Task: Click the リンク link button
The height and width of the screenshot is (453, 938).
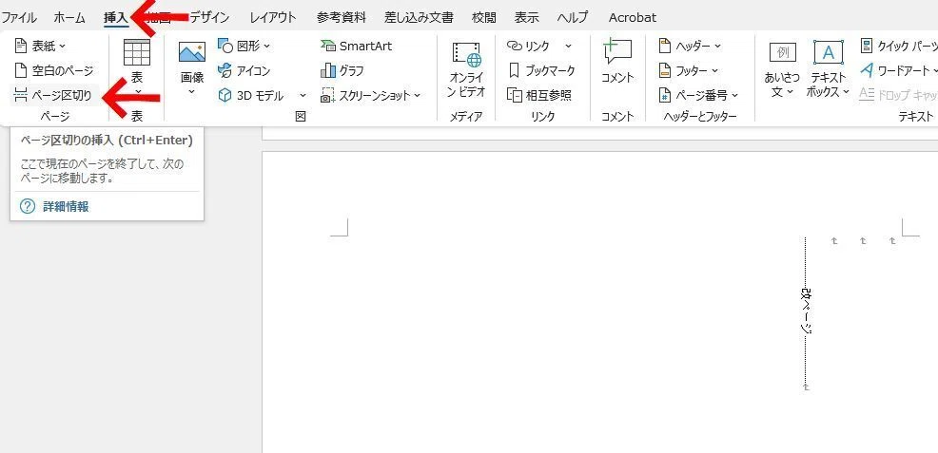Action: pyautogui.click(x=529, y=46)
